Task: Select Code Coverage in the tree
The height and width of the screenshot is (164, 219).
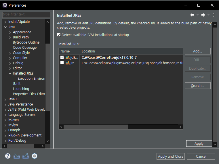Action: (25, 47)
